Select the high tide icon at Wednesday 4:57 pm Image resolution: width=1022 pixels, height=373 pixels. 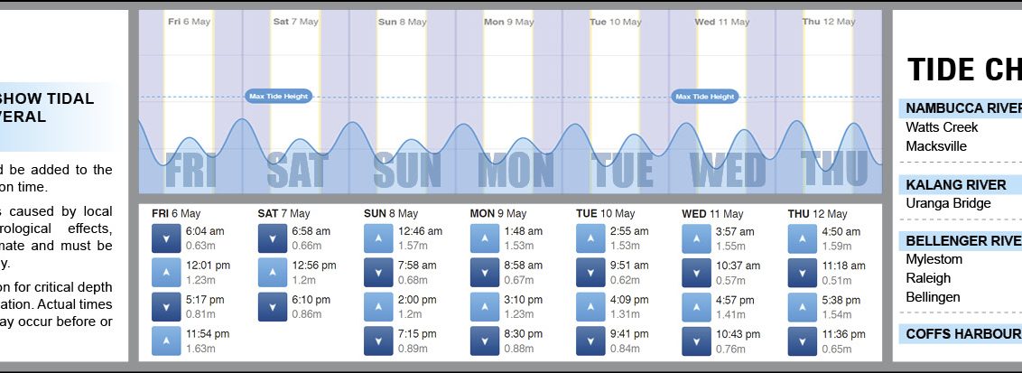[696, 306]
